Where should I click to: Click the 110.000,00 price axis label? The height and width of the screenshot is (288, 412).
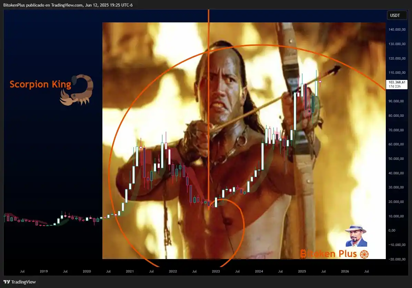397,72
